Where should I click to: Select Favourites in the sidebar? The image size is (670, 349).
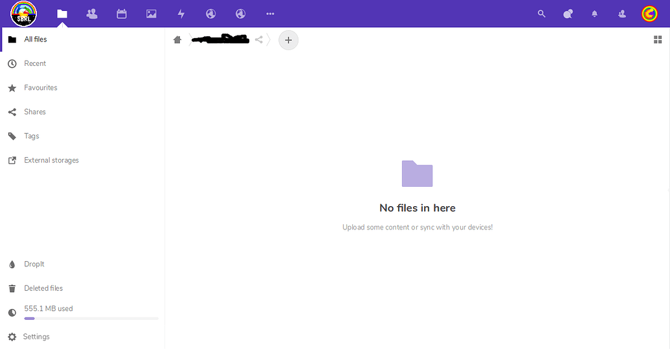[x=41, y=88]
